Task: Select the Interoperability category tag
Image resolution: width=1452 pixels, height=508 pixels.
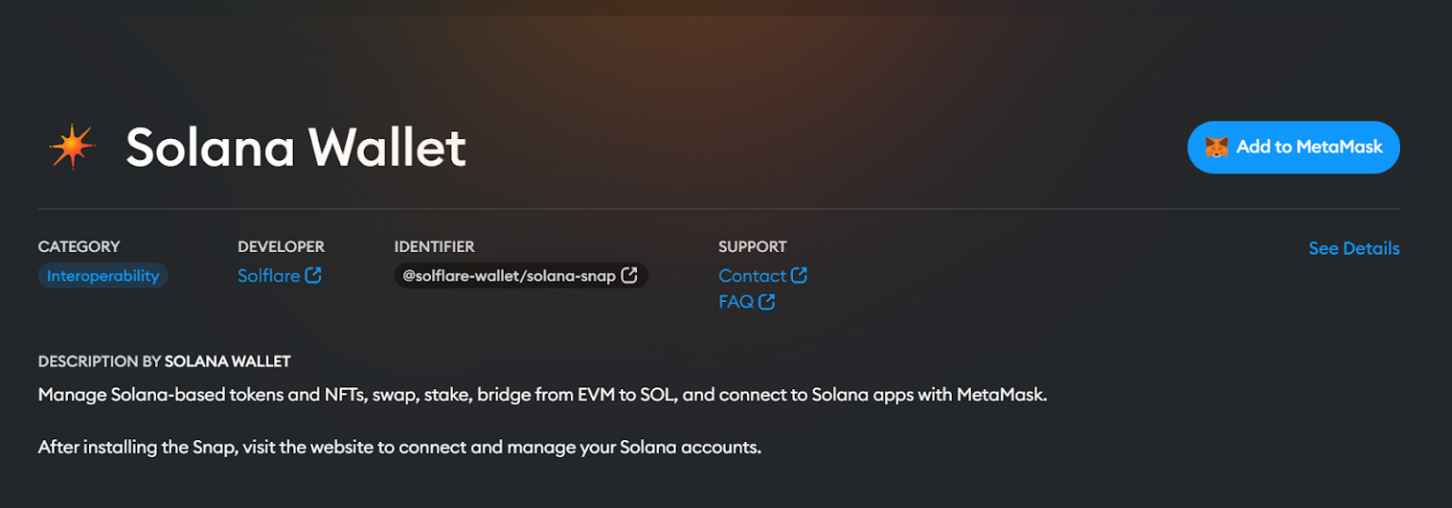Action: [x=103, y=276]
